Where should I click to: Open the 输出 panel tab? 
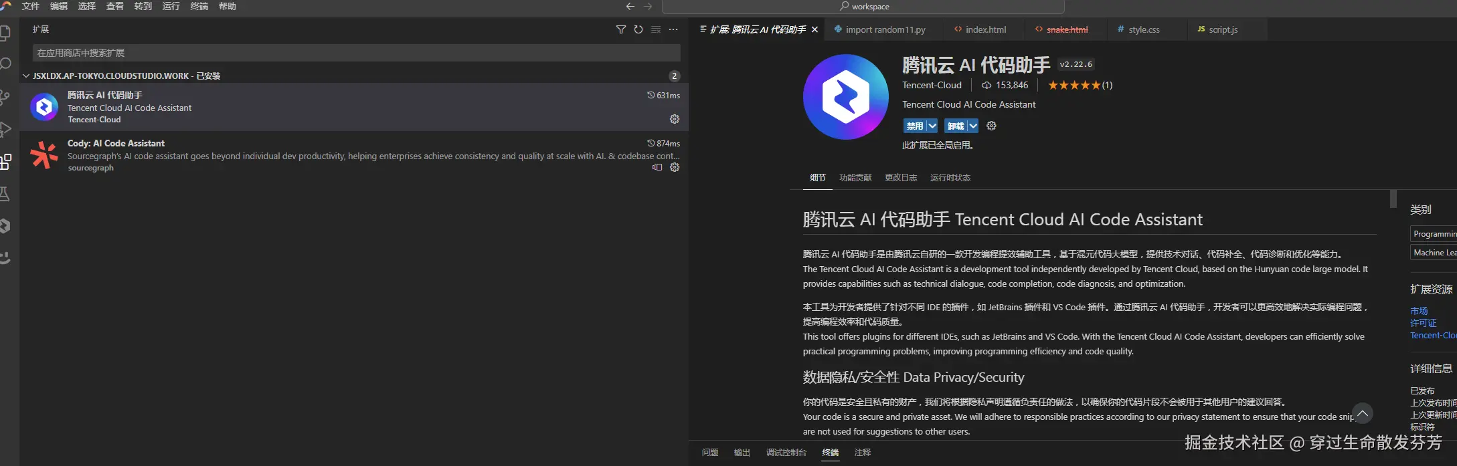click(742, 453)
